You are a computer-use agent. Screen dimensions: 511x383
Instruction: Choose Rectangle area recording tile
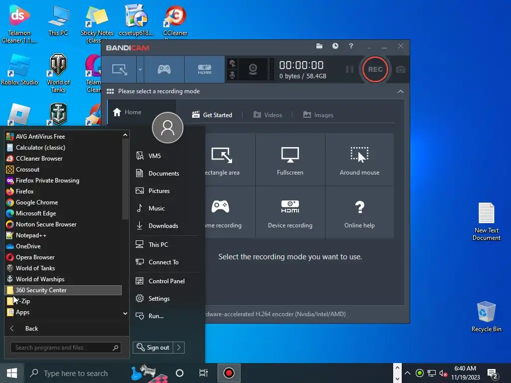230,160
